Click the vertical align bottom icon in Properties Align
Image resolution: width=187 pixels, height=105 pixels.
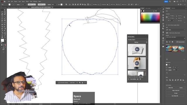tap(183, 80)
